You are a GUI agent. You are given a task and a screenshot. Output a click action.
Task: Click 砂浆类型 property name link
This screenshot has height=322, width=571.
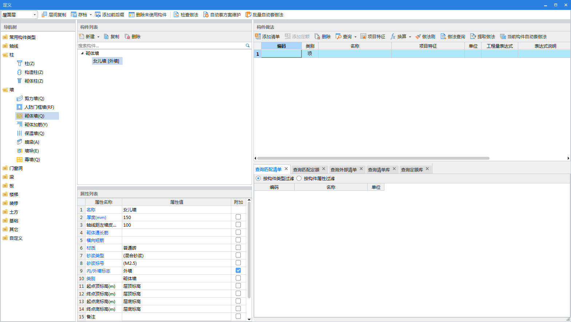pos(95,255)
